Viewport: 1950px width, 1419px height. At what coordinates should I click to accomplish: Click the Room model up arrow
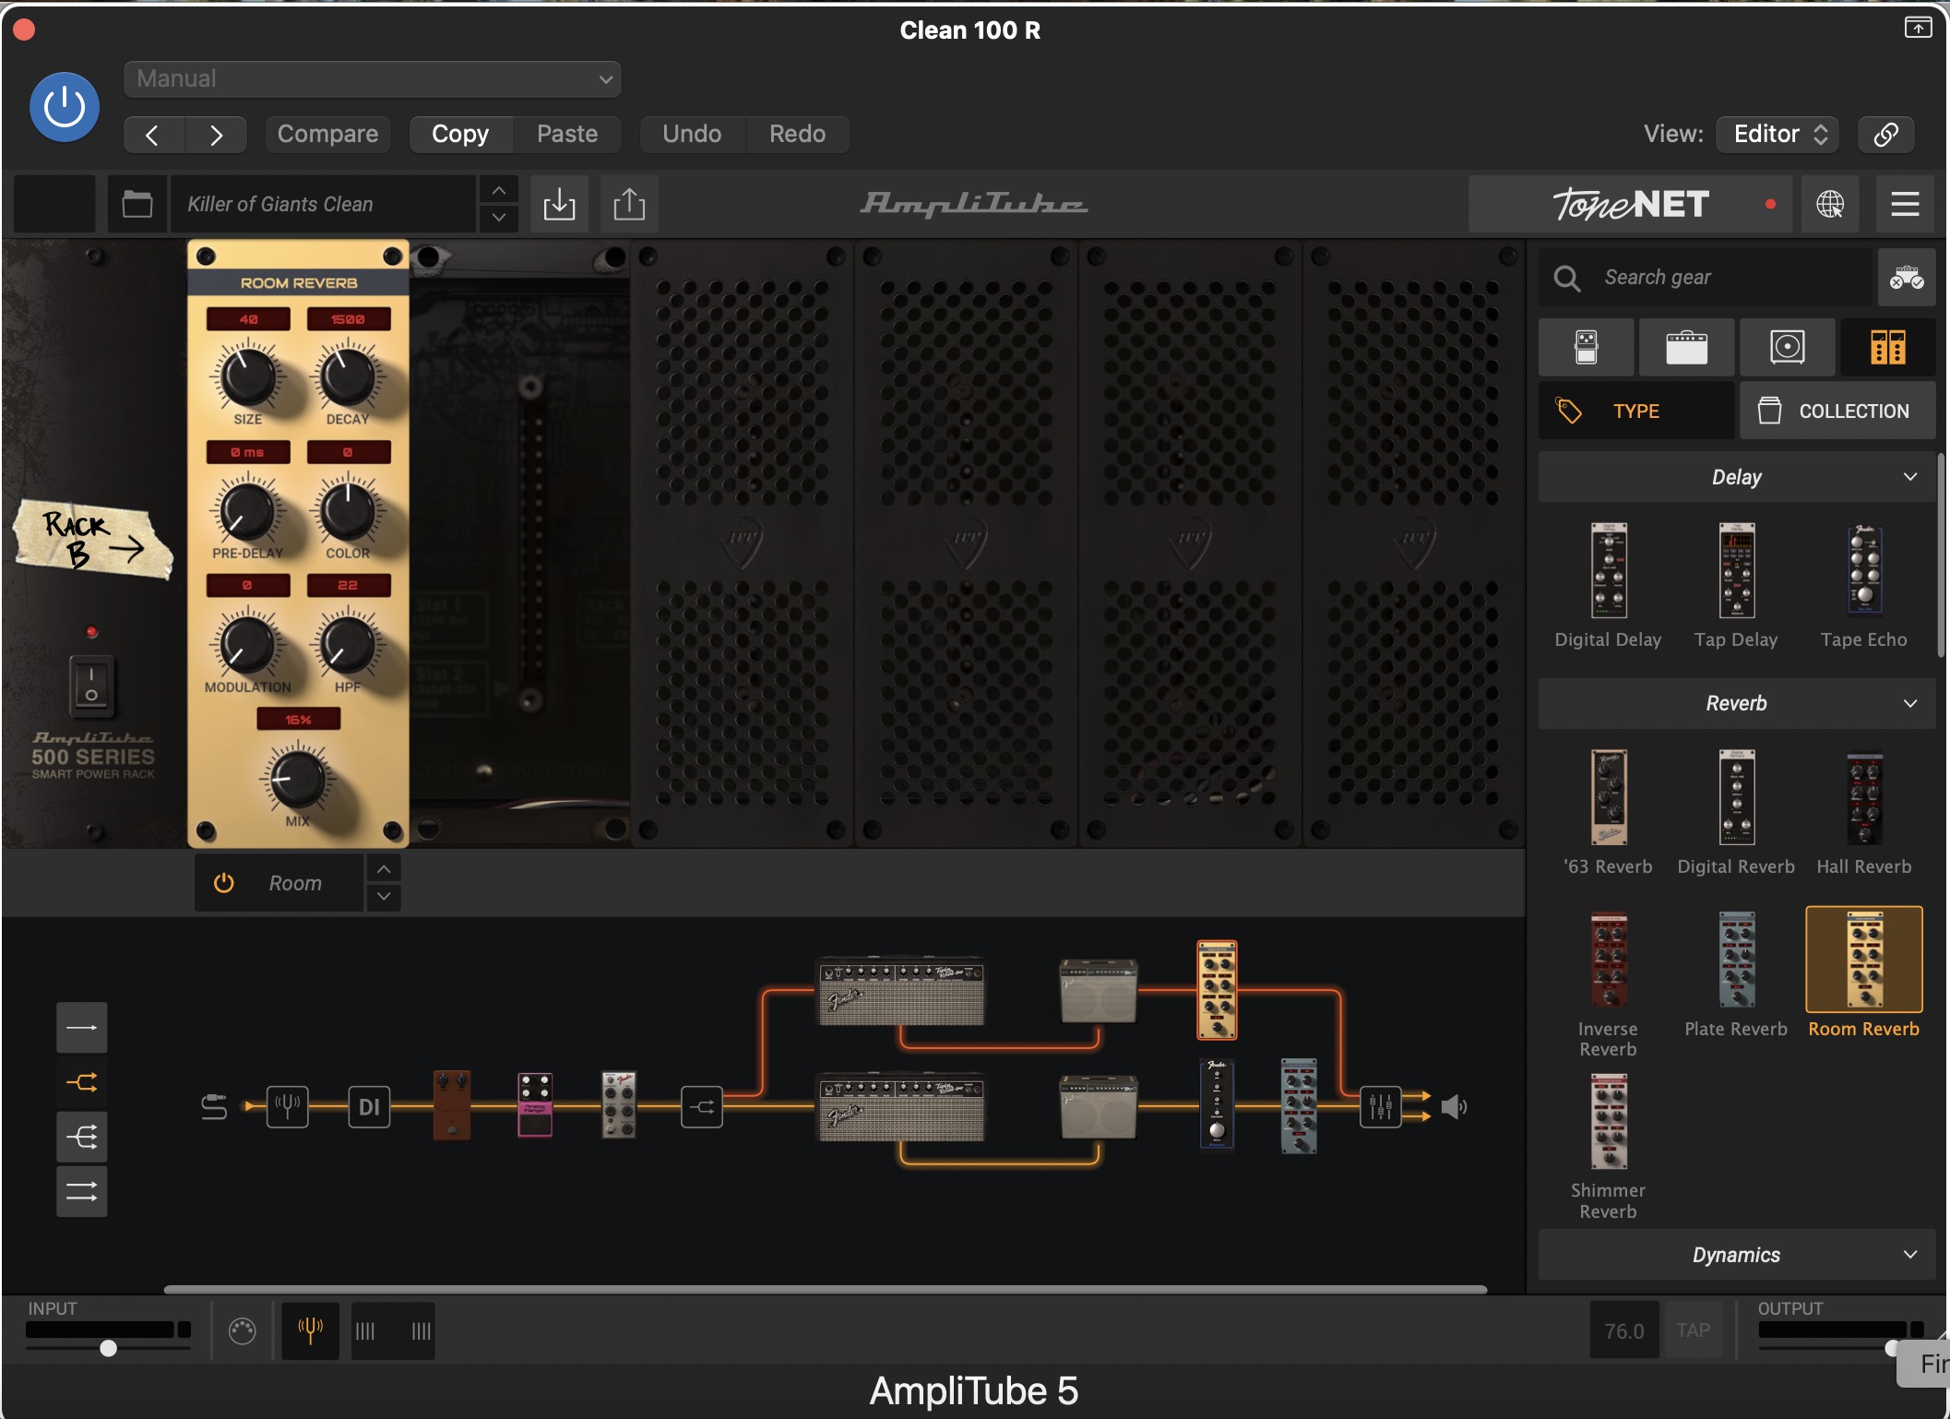click(384, 869)
